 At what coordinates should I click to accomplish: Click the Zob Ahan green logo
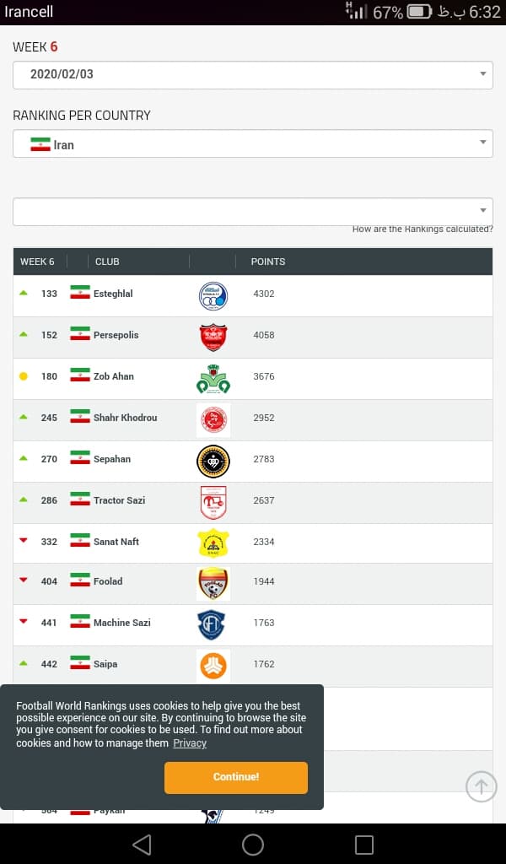(213, 379)
